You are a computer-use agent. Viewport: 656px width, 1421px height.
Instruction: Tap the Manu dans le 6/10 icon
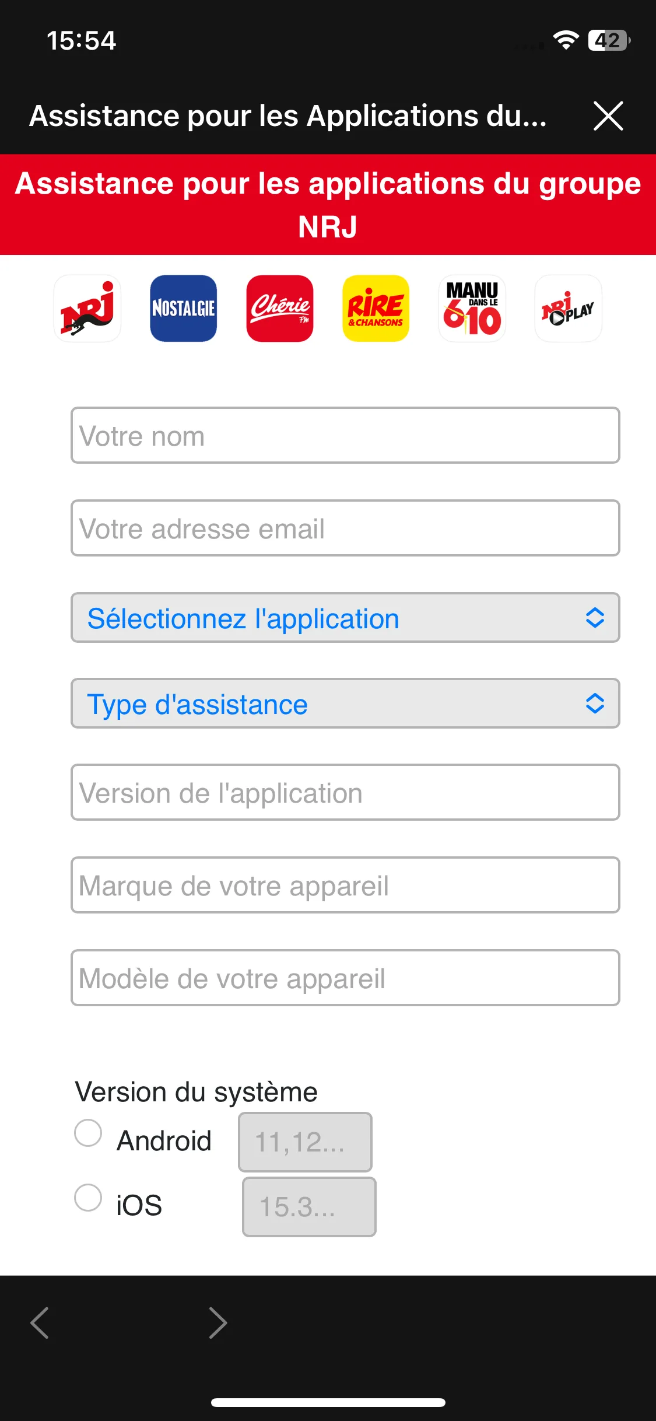pyautogui.click(x=472, y=309)
